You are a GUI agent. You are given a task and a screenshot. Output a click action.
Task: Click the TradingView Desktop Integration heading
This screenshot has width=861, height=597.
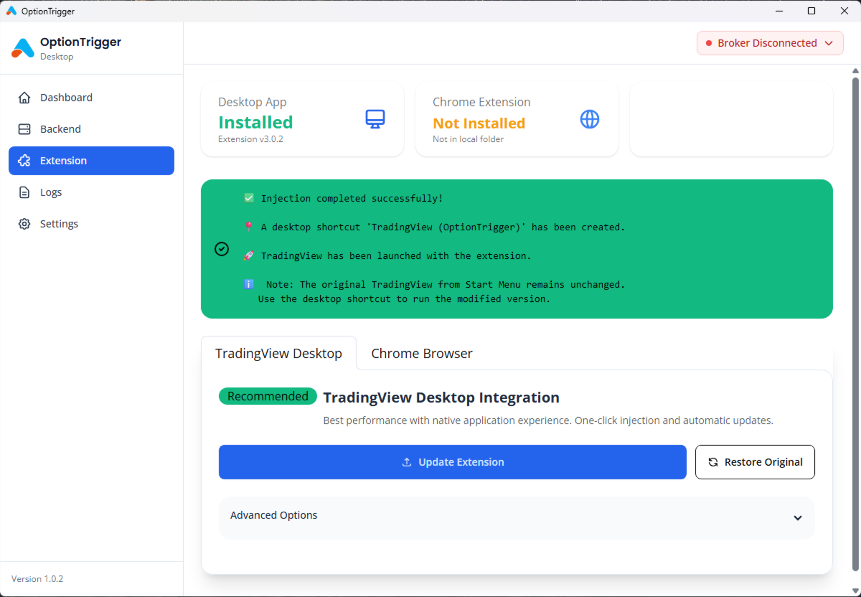(441, 397)
